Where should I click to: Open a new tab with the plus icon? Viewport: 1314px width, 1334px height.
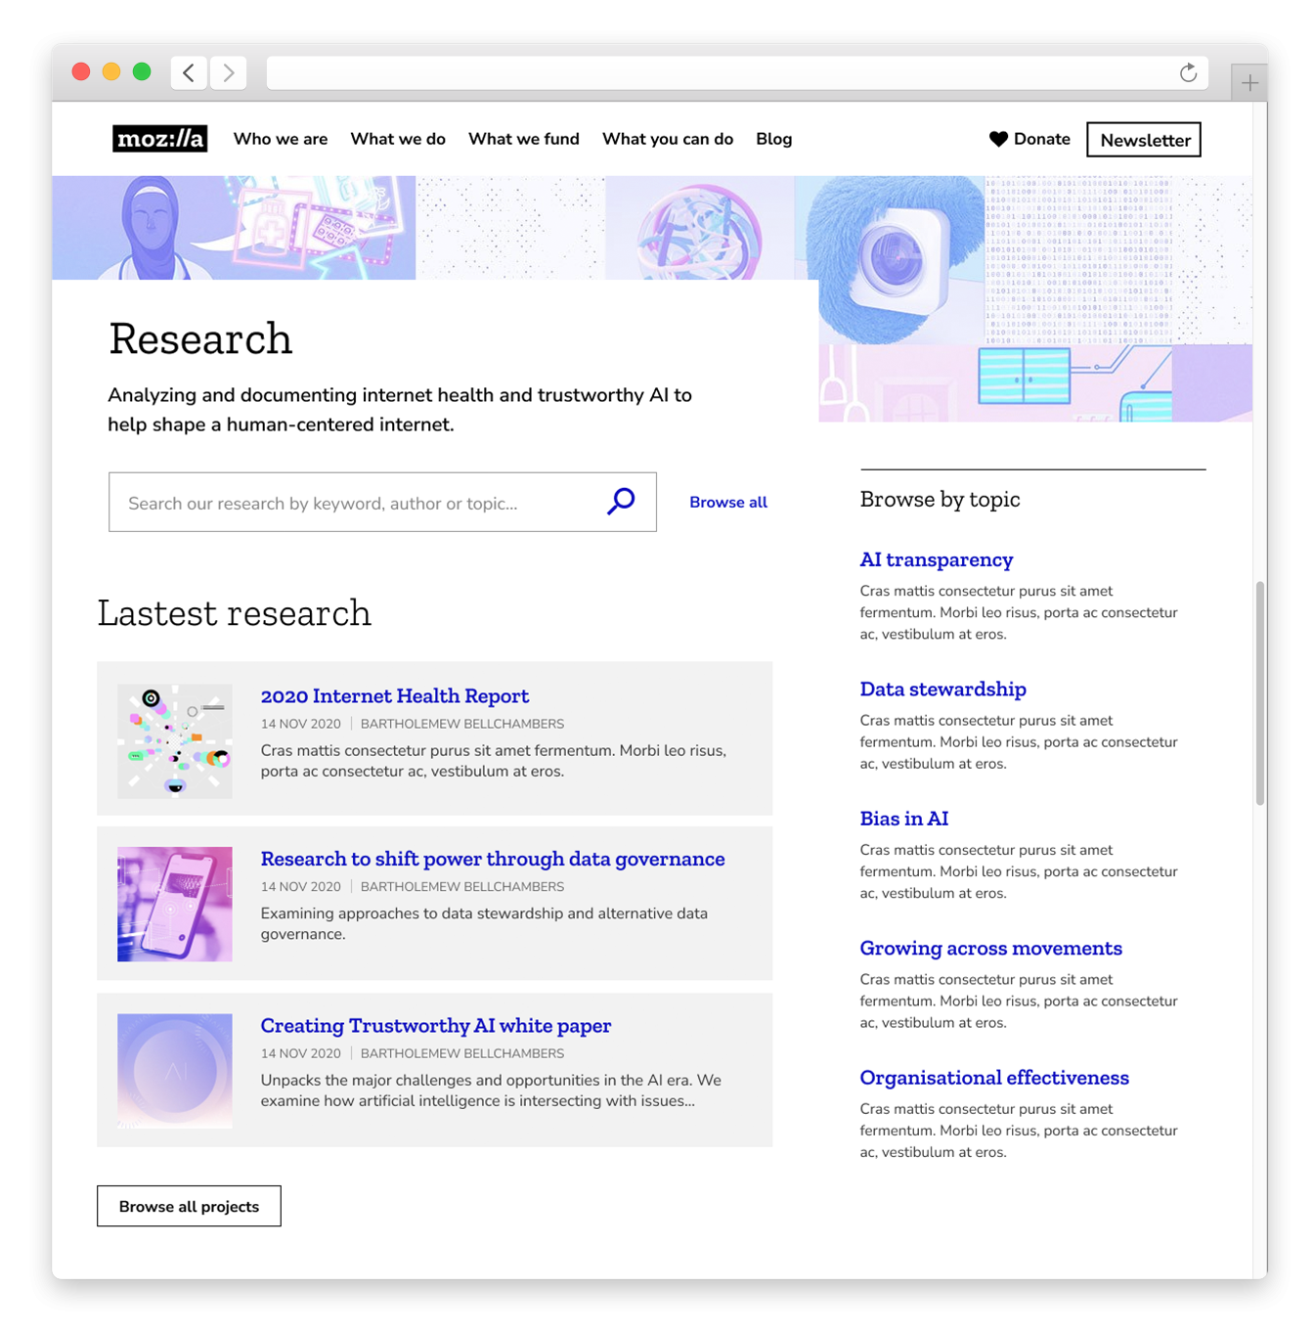click(1248, 82)
